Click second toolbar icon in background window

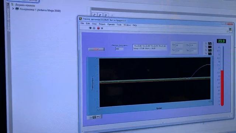tap(100, 15)
